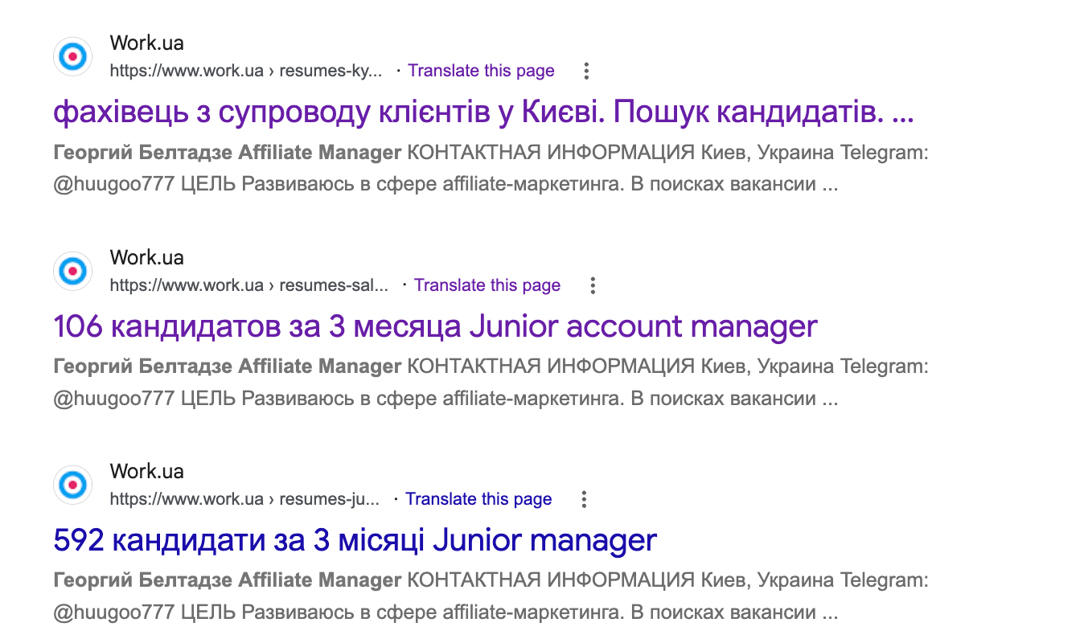Click the Work.ua site name above resumes-sal URL
This screenshot has width=1084, height=643.
click(147, 258)
